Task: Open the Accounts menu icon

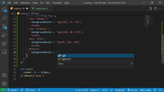Action: pos(4,75)
